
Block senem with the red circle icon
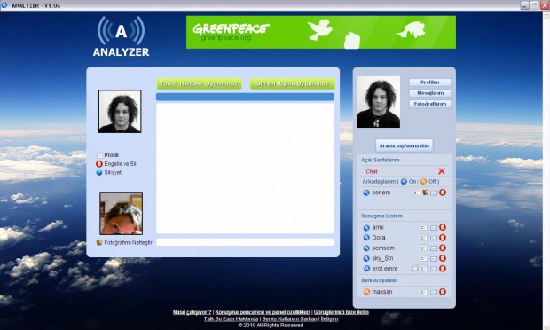tap(443, 192)
